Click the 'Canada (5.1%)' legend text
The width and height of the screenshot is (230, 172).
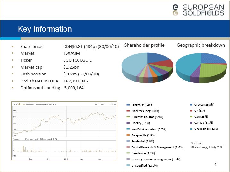204,123
